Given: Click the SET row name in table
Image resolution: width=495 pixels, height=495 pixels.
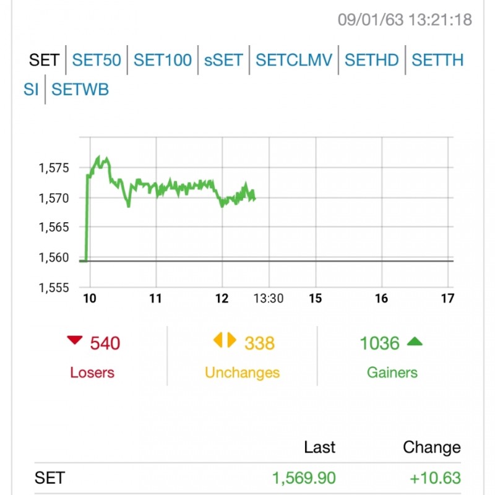Looking at the screenshot, I should [49, 478].
